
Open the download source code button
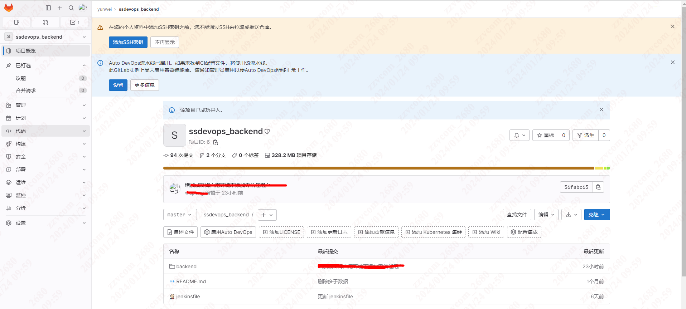click(571, 215)
